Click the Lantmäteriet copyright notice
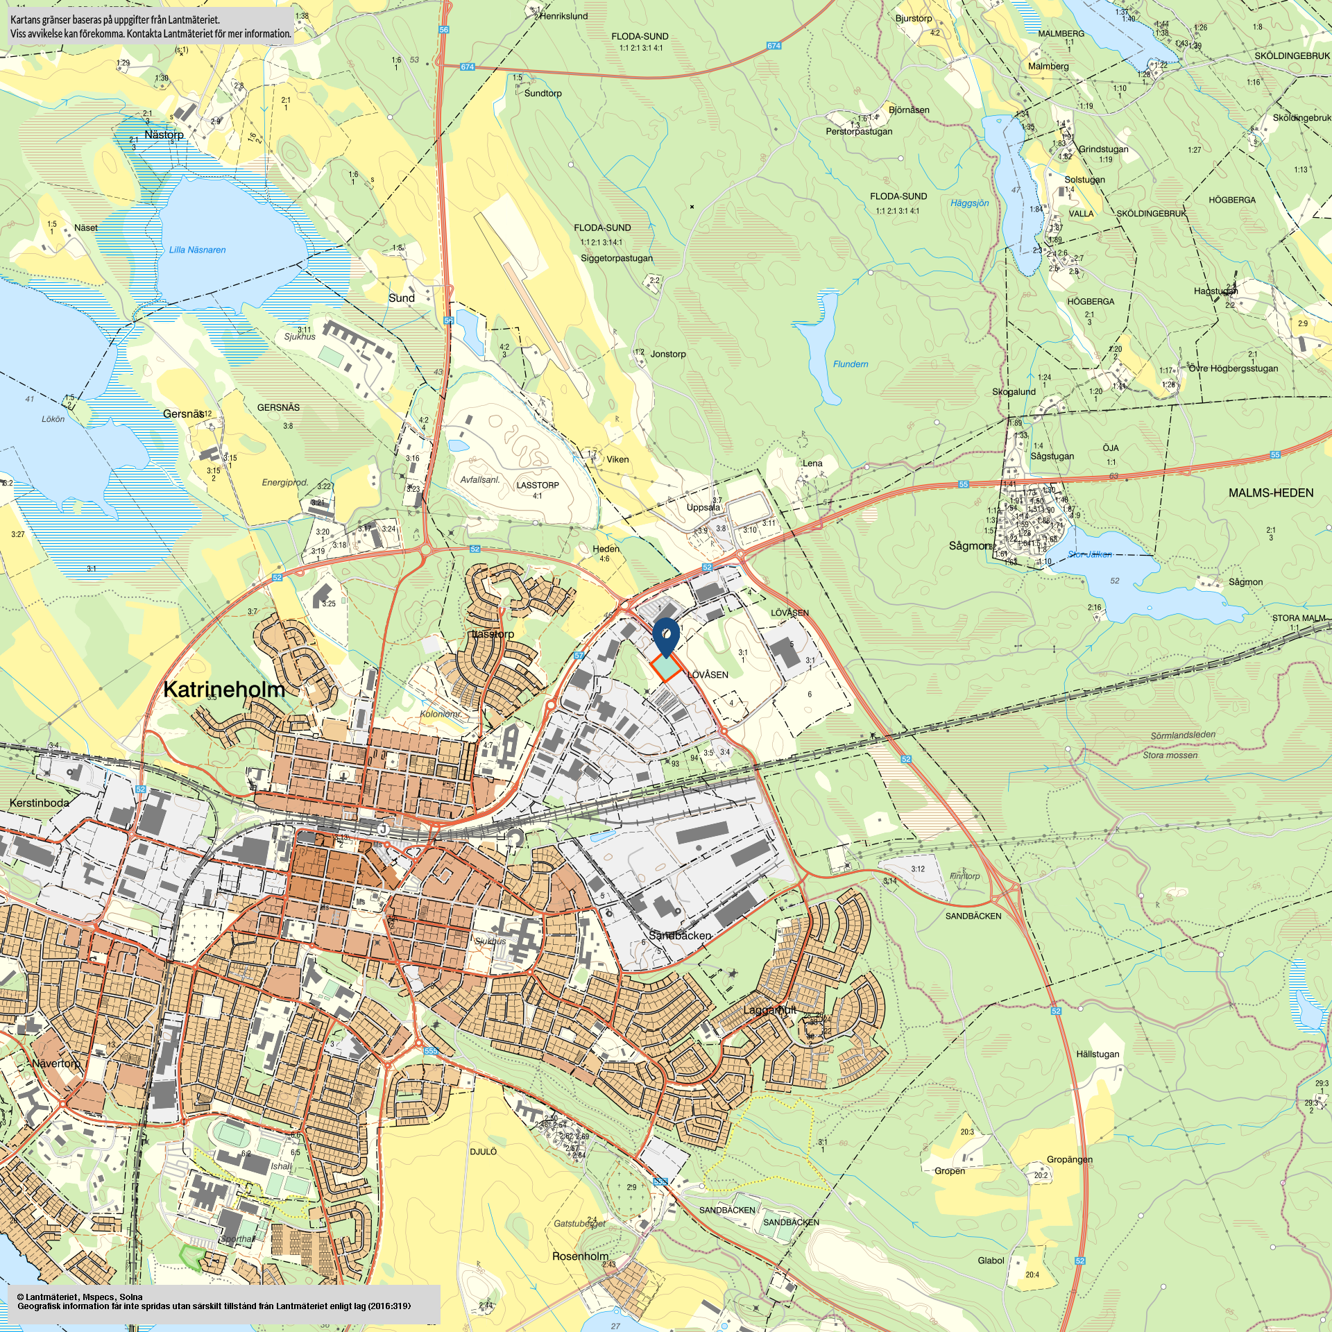This screenshot has width=1332, height=1332. click(x=214, y=1301)
